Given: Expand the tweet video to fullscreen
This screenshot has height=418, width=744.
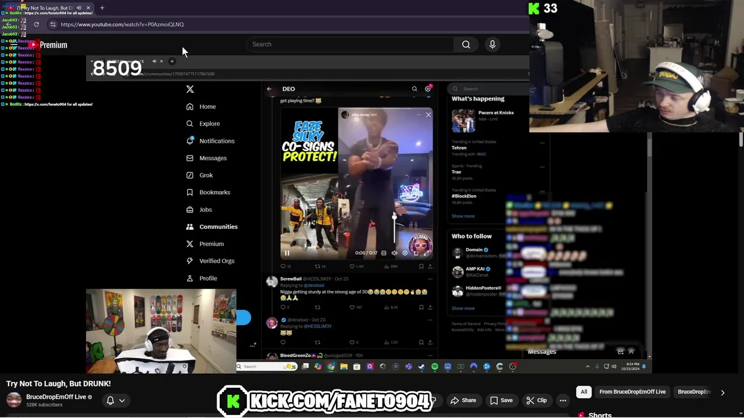Looking at the screenshot, I should (426, 253).
